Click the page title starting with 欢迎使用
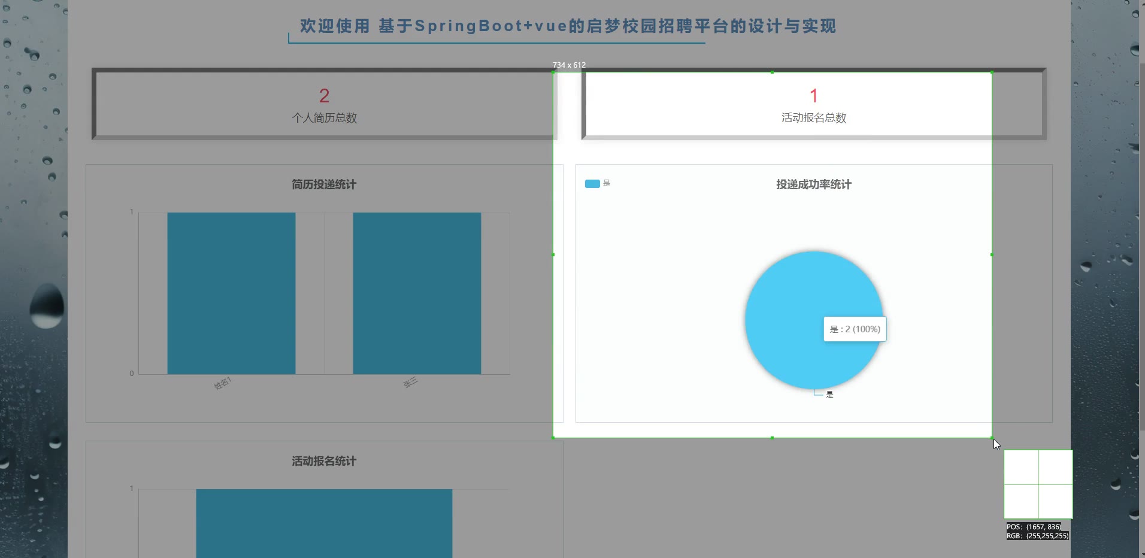1145x558 pixels. pyautogui.click(x=568, y=26)
